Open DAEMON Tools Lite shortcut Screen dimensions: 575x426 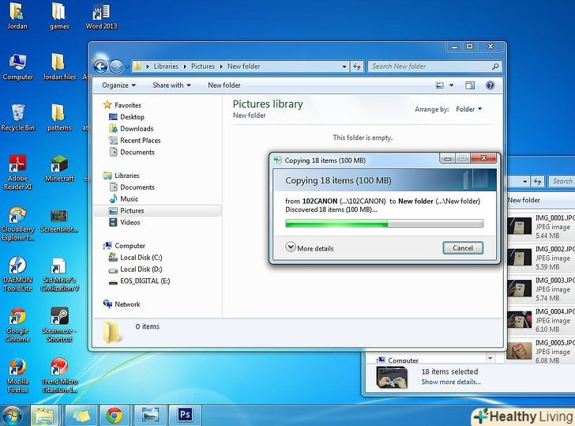pos(17,270)
